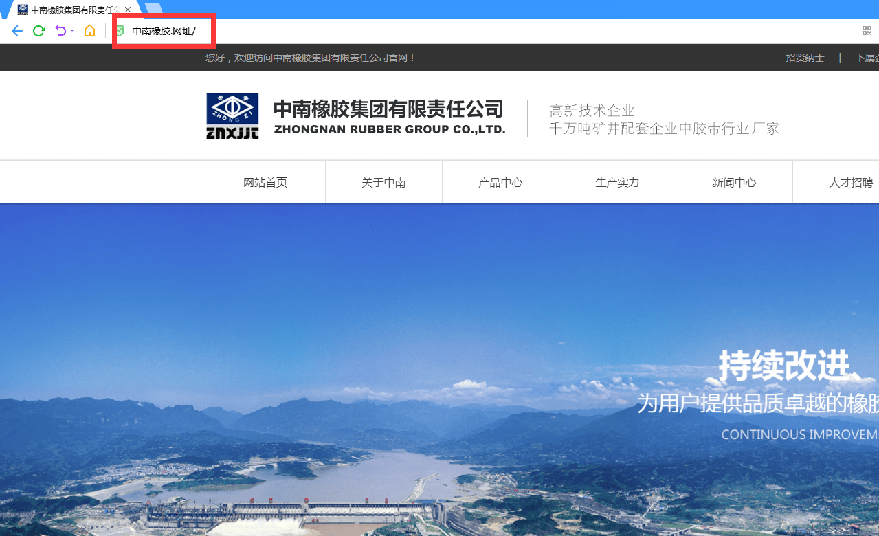Click the 为用户提供品质卓越 banner subtitle
This screenshot has height=536, width=879.
tap(757, 403)
